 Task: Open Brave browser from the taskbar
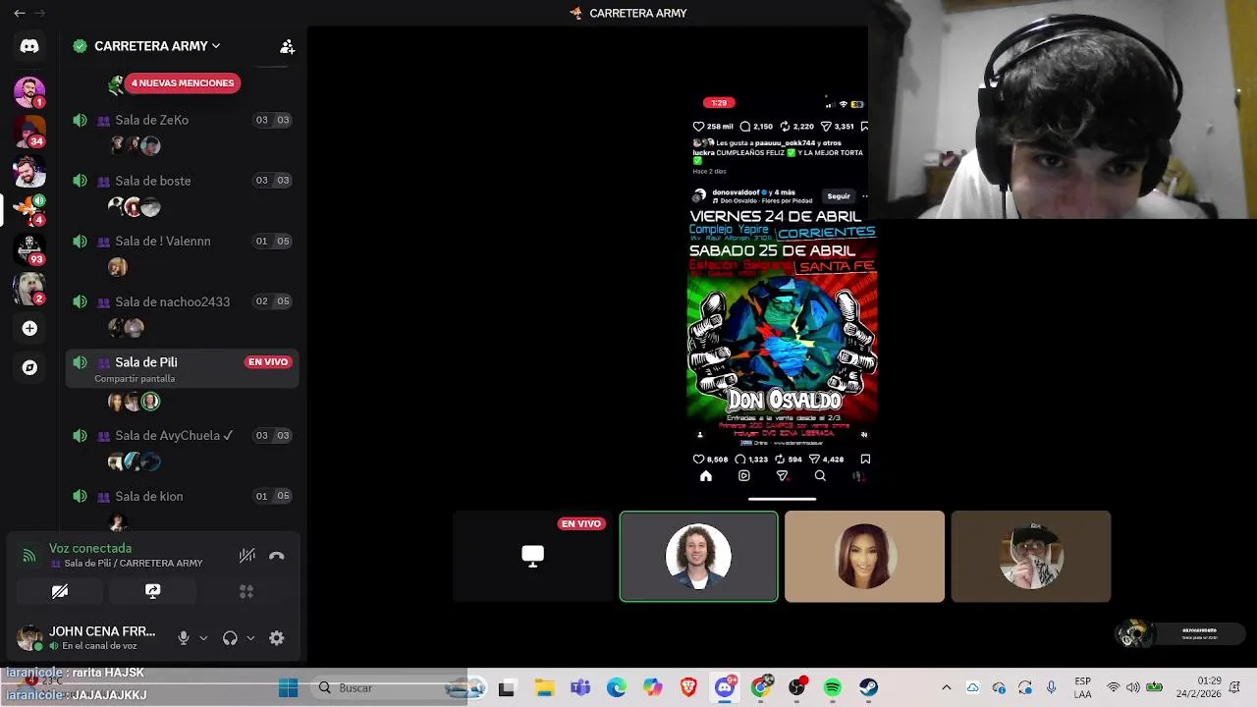click(x=688, y=688)
